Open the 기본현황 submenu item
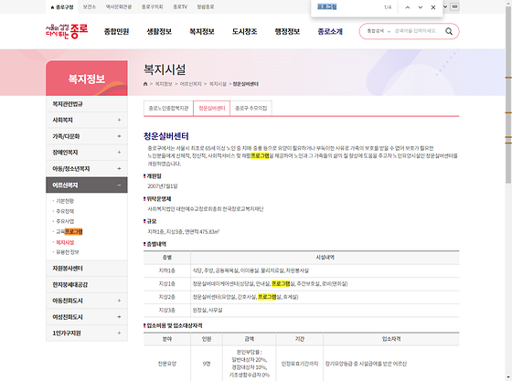The width and height of the screenshot is (512, 381). click(65, 201)
